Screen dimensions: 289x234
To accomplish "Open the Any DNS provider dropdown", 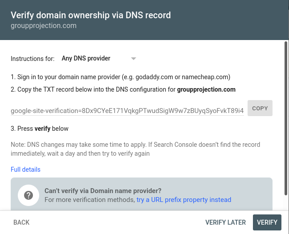I will point(99,59).
